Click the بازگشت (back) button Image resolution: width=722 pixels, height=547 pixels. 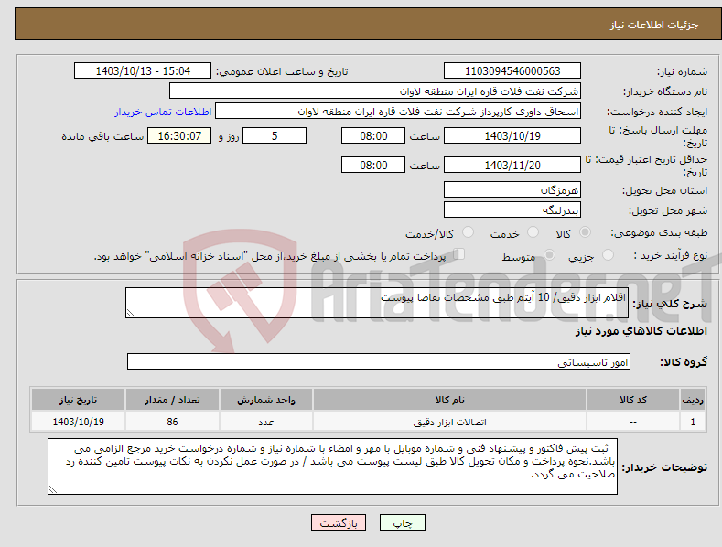click(339, 522)
